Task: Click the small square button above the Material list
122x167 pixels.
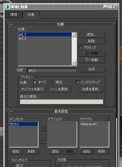Action: click(x=106, y=118)
